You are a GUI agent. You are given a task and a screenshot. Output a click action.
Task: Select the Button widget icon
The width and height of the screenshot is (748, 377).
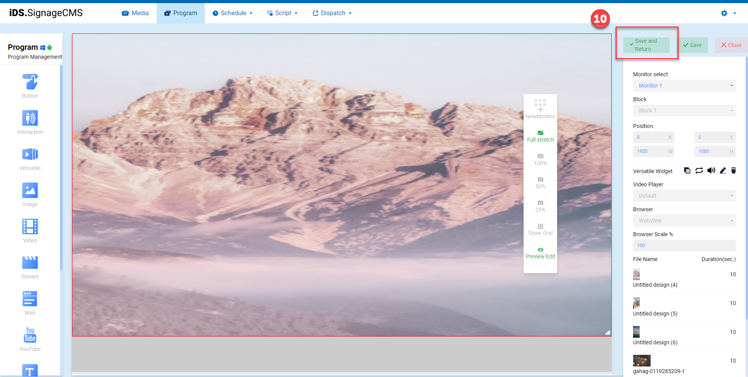30,82
